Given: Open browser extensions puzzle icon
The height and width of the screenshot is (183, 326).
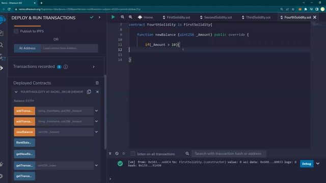Looking at the screenshot, I should click(x=306, y=9).
